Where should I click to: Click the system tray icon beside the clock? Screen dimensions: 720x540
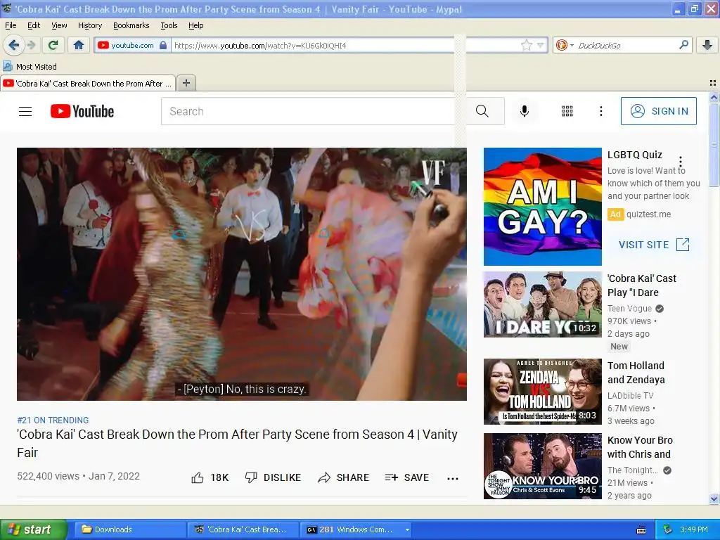pyautogui.click(x=668, y=529)
